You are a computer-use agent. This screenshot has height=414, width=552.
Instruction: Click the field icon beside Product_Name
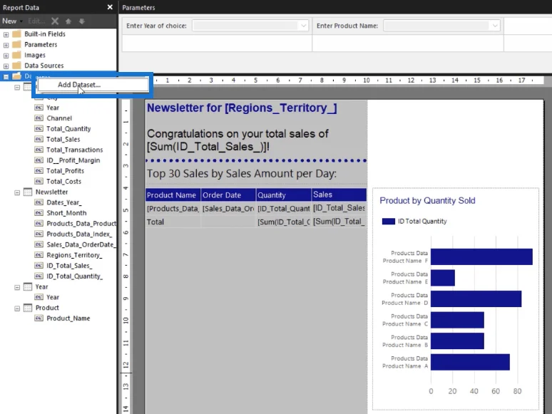click(x=39, y=319)
